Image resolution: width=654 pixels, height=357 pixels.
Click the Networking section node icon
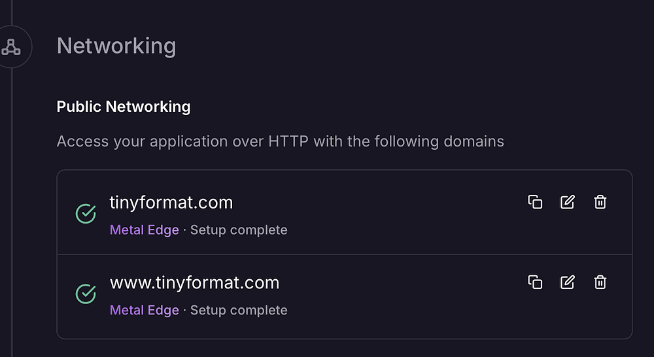coord(11,46)
